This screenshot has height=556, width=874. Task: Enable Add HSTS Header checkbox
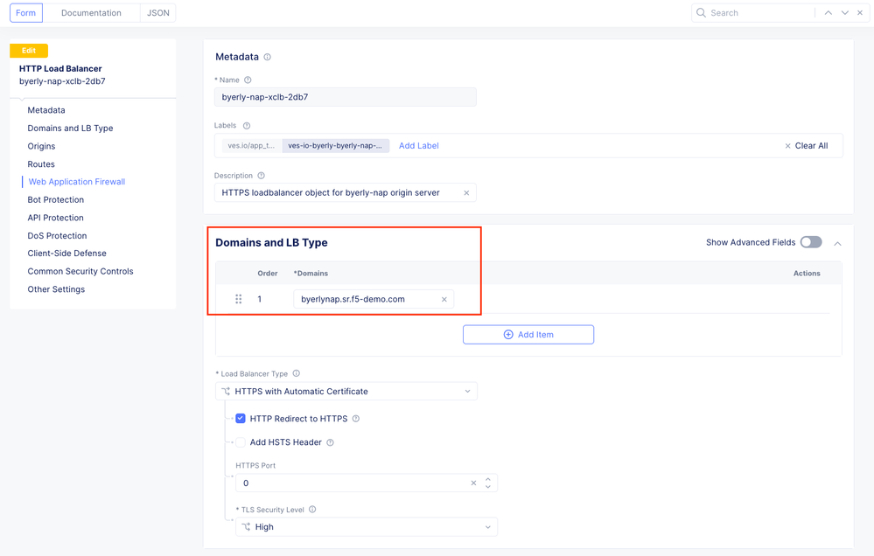[x=241, y=442]
